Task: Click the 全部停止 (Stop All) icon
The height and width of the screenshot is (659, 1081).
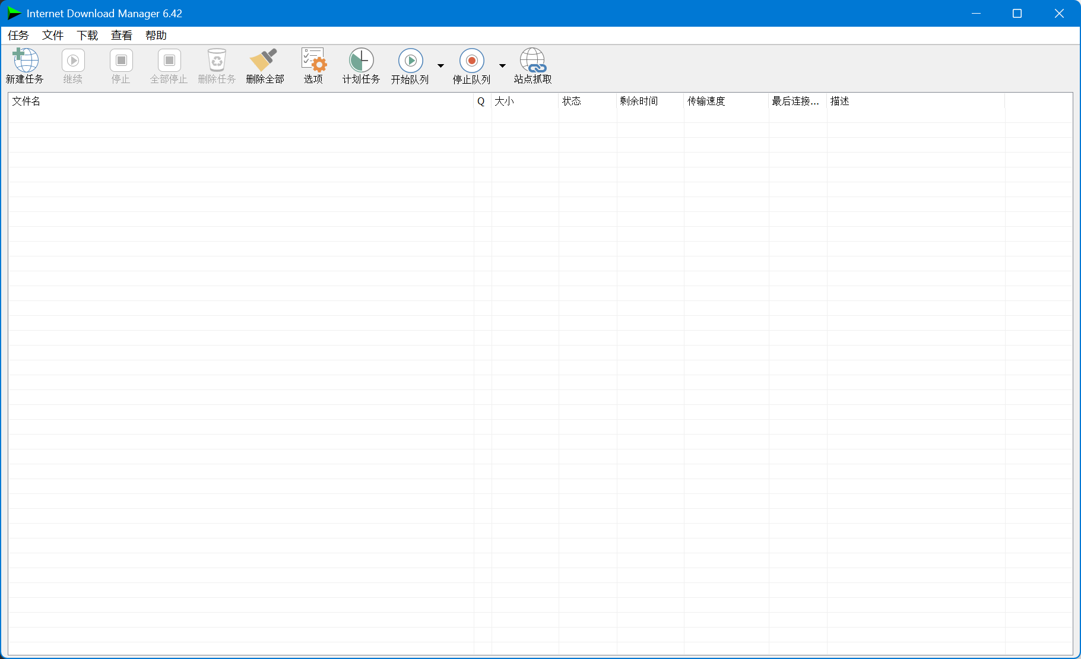Action: pos(169,61)
